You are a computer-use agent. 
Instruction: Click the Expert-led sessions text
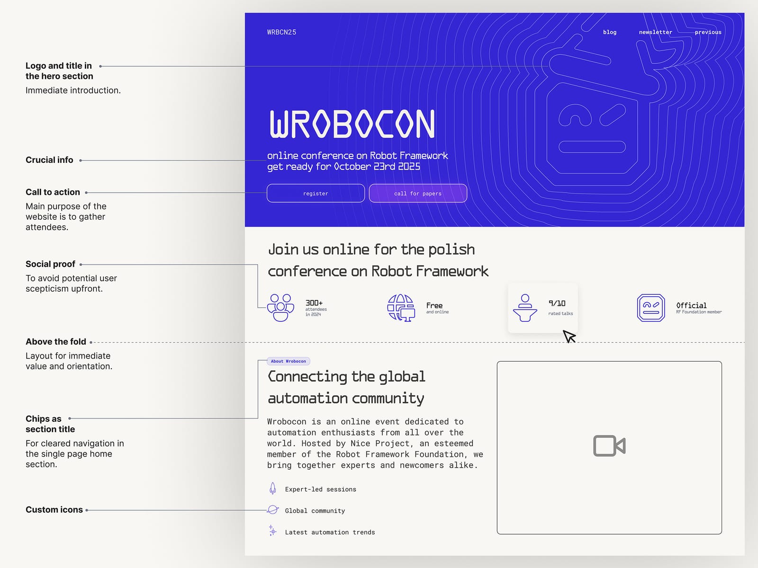point(321,489)
